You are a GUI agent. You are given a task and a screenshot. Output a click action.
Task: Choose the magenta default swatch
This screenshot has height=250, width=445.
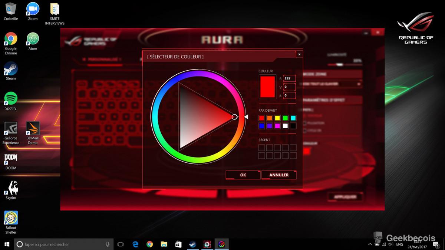click(x=277, y=126)
